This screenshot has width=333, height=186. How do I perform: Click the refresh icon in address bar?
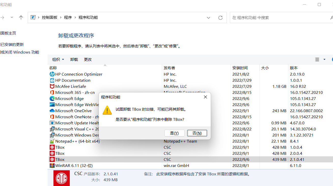(220, 18)
